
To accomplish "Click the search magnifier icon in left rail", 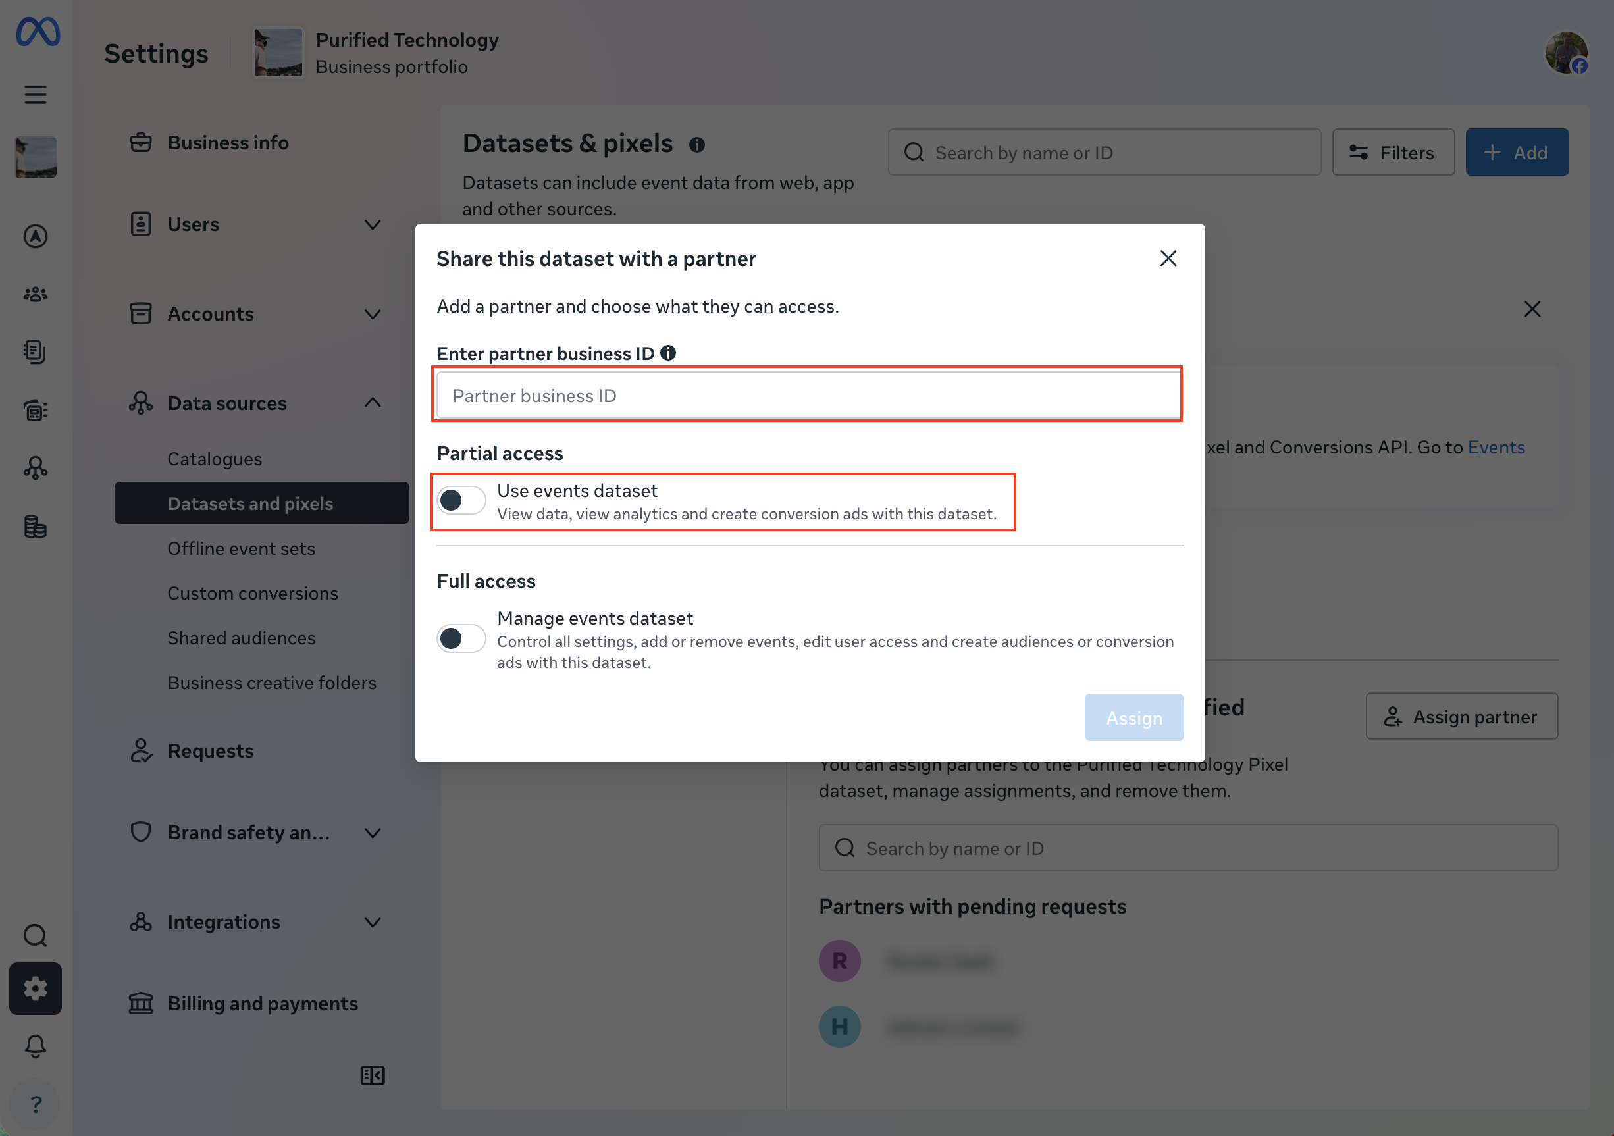I will [x=35, y=936].
